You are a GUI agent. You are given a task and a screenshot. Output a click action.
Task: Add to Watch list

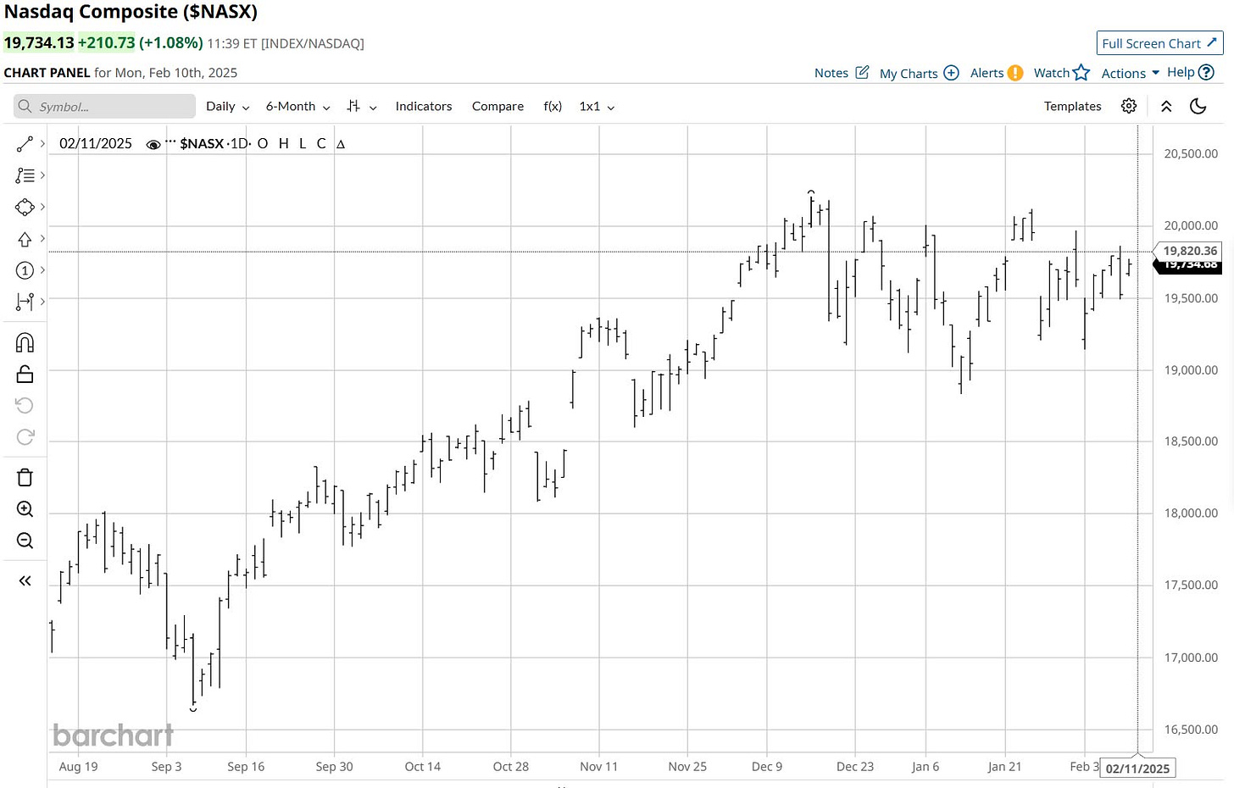pos(1051,73)
